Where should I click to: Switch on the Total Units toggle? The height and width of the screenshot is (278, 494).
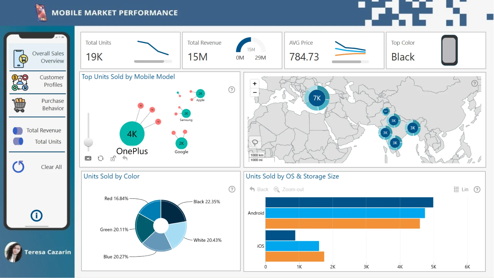click(18, 141)
